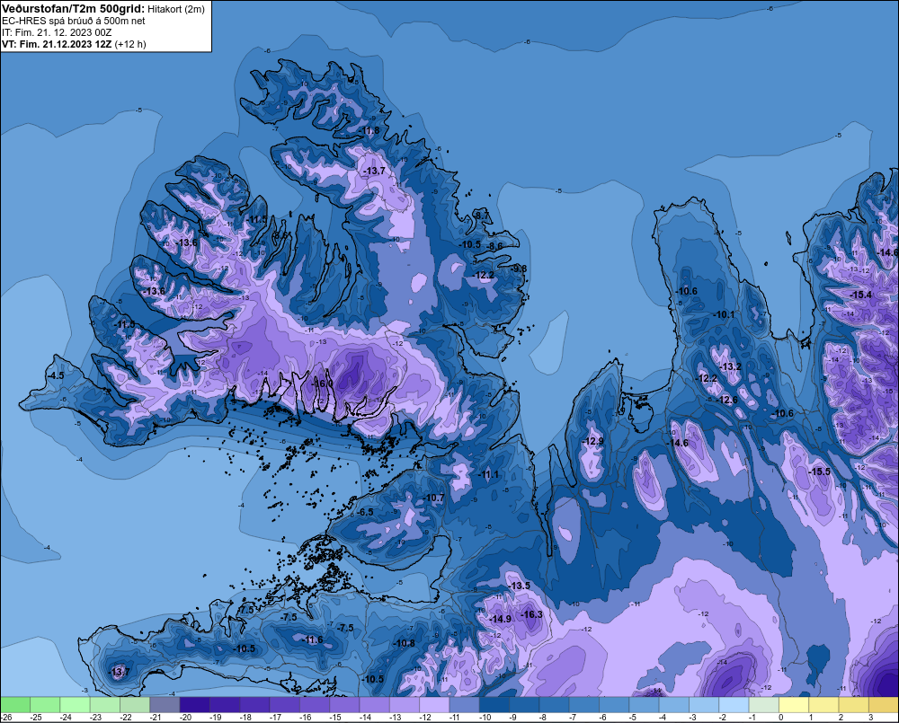Click the -13.5 temperature label
Viewport: 899px width, 723px height.
[x=519, y=586]
